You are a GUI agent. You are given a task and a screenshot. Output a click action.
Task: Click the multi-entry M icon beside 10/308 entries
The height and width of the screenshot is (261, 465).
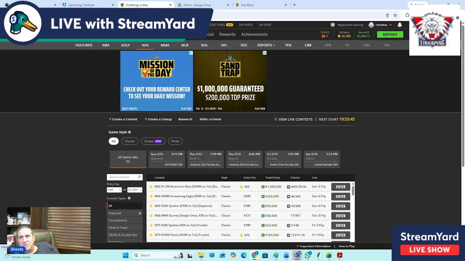(x=288, y=206)
